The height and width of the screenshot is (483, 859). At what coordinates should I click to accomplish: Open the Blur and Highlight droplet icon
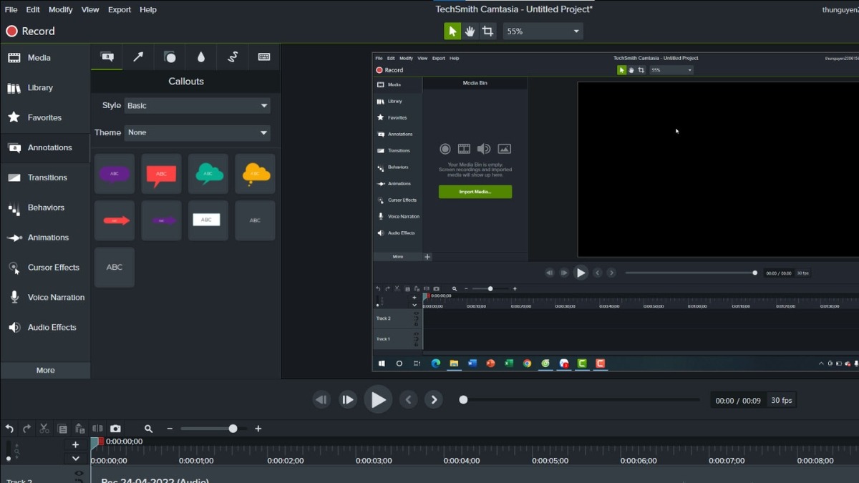click(201, 57)
